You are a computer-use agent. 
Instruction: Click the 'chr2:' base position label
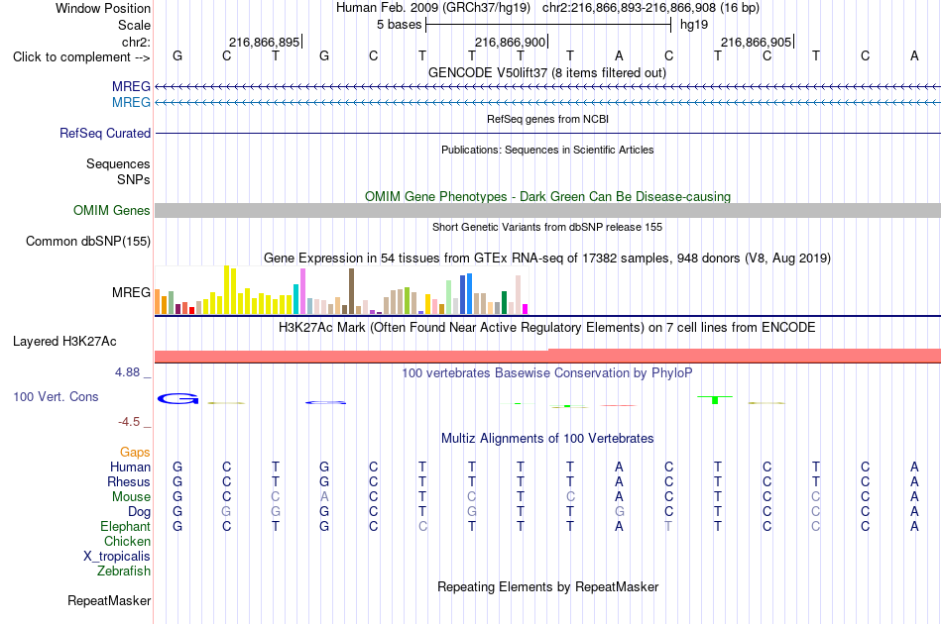coord(136,42)
